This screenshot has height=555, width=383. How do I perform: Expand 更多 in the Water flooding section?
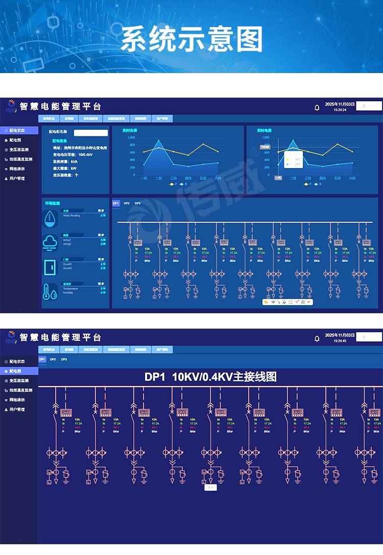[x=102, y=210]
